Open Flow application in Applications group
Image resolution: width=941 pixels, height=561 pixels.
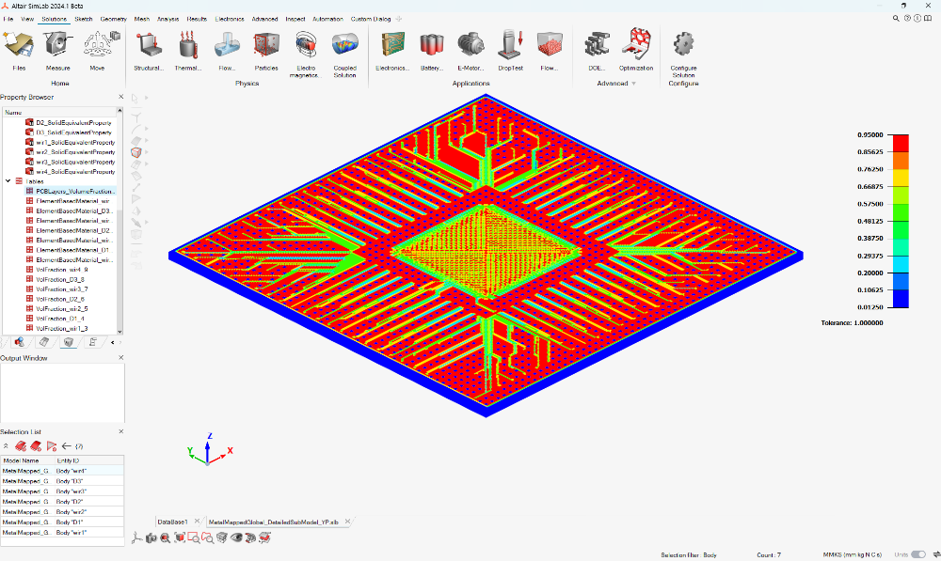pos(550,51)
